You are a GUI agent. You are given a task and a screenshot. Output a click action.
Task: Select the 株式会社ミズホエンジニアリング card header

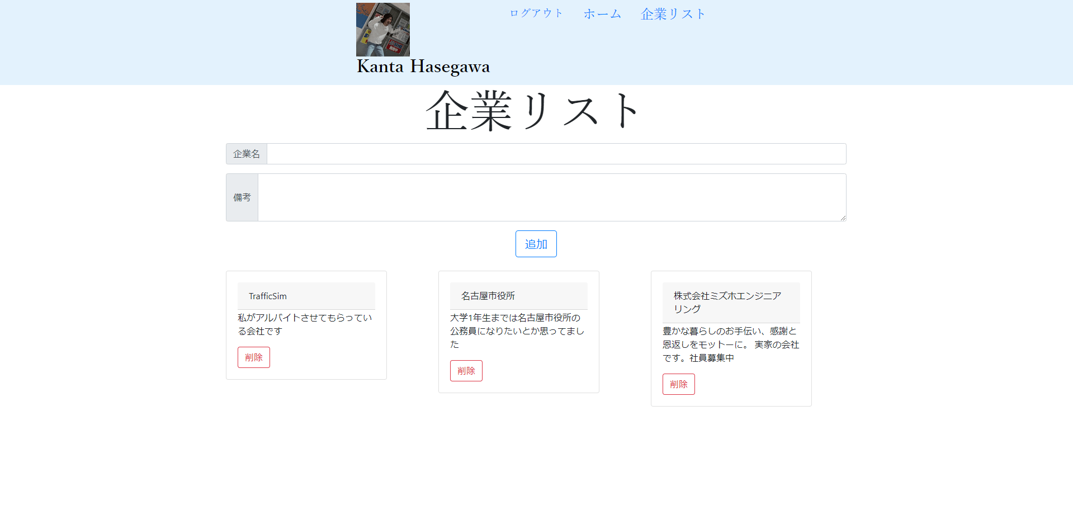(731, 303)
